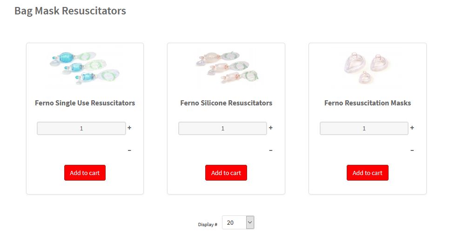The image size is (450, 247).
Task: Add Ferno Resuscitation Masks to cart
Action: point(368,173)
